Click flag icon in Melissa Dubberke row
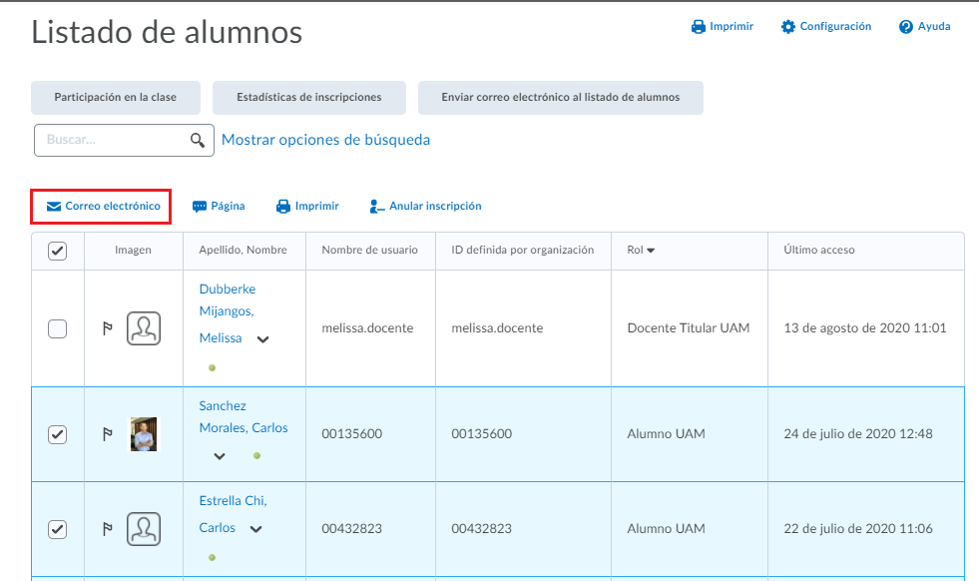 [x=108, y=328]
